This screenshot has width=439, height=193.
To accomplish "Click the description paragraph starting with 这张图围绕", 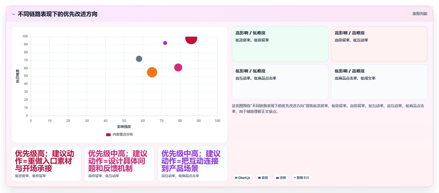I will point(329,109).
